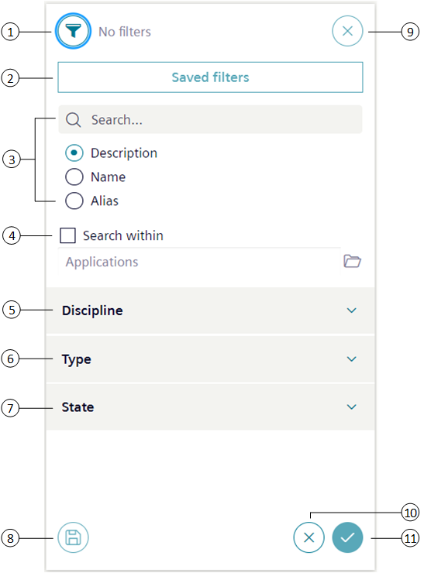
Task: Expand the Type section chevron
Action: 352,359
